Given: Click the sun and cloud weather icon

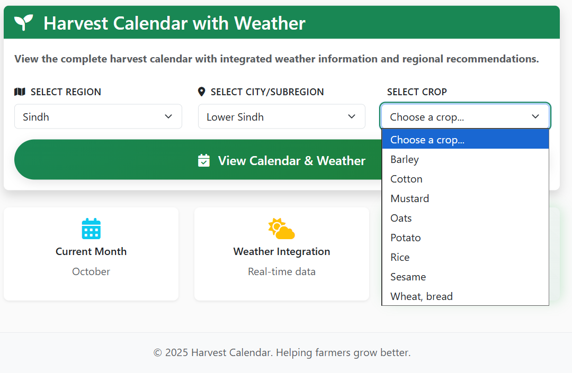Looking at the screenshot, I should point(281,229).
